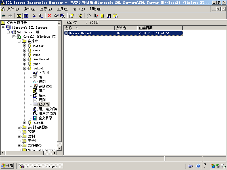Viewport: 227px width, 170px height.
Task: Sort list by 所有者 column header
Action: [x=126, y=28]
